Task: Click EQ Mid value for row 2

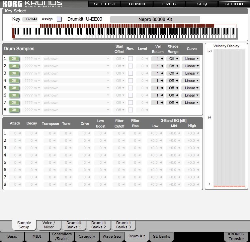Action: (173, 140)
